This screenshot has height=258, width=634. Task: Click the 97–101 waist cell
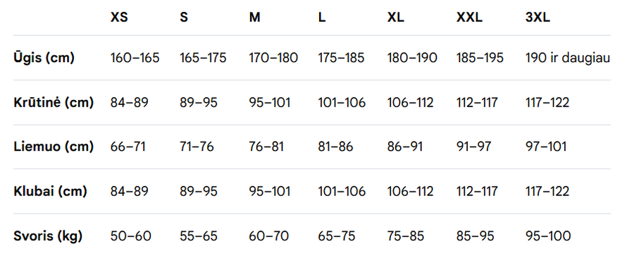(x=546, y=147)
